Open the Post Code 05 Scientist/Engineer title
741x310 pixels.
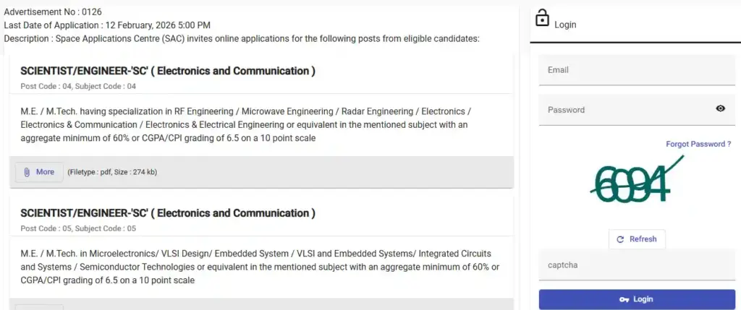tap(168, 213)
